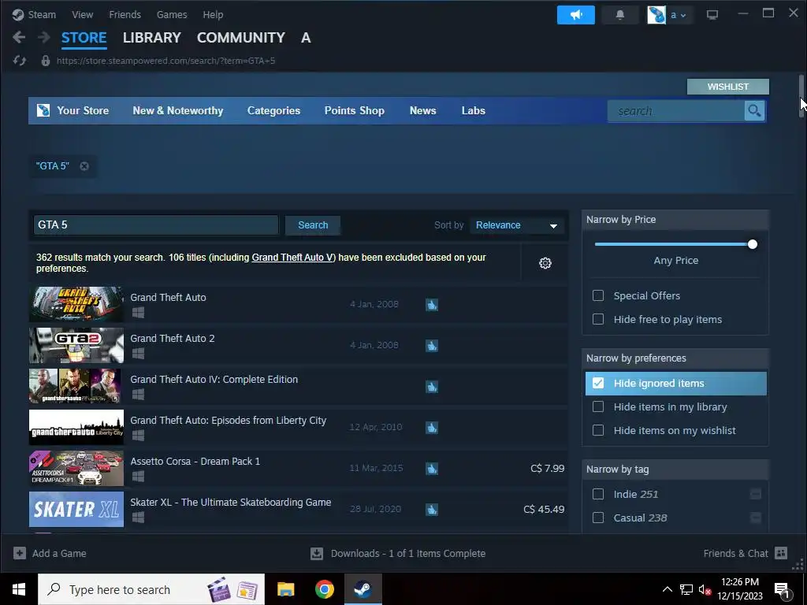The image size is (807, 605).
Task: Go forward with the right arrow
Action: tap(44, 37)
